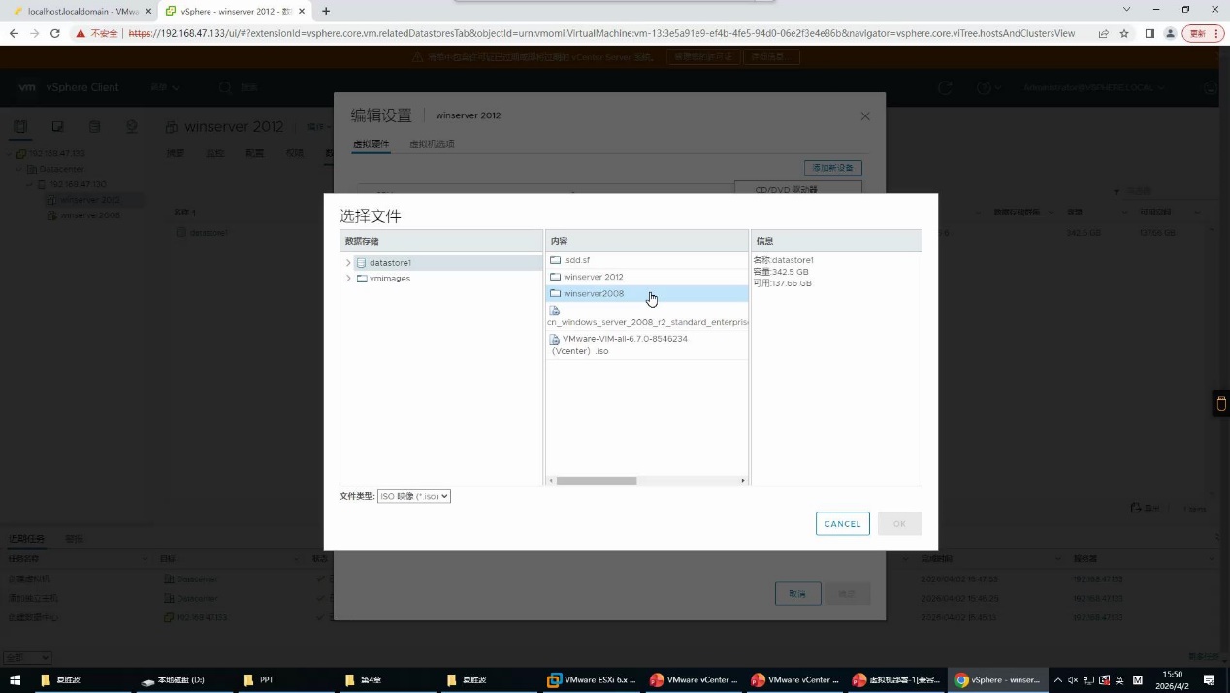Screen dimensions: 1230x693
Task: Click the datastore1 disk icon
Action: [362, 263]
